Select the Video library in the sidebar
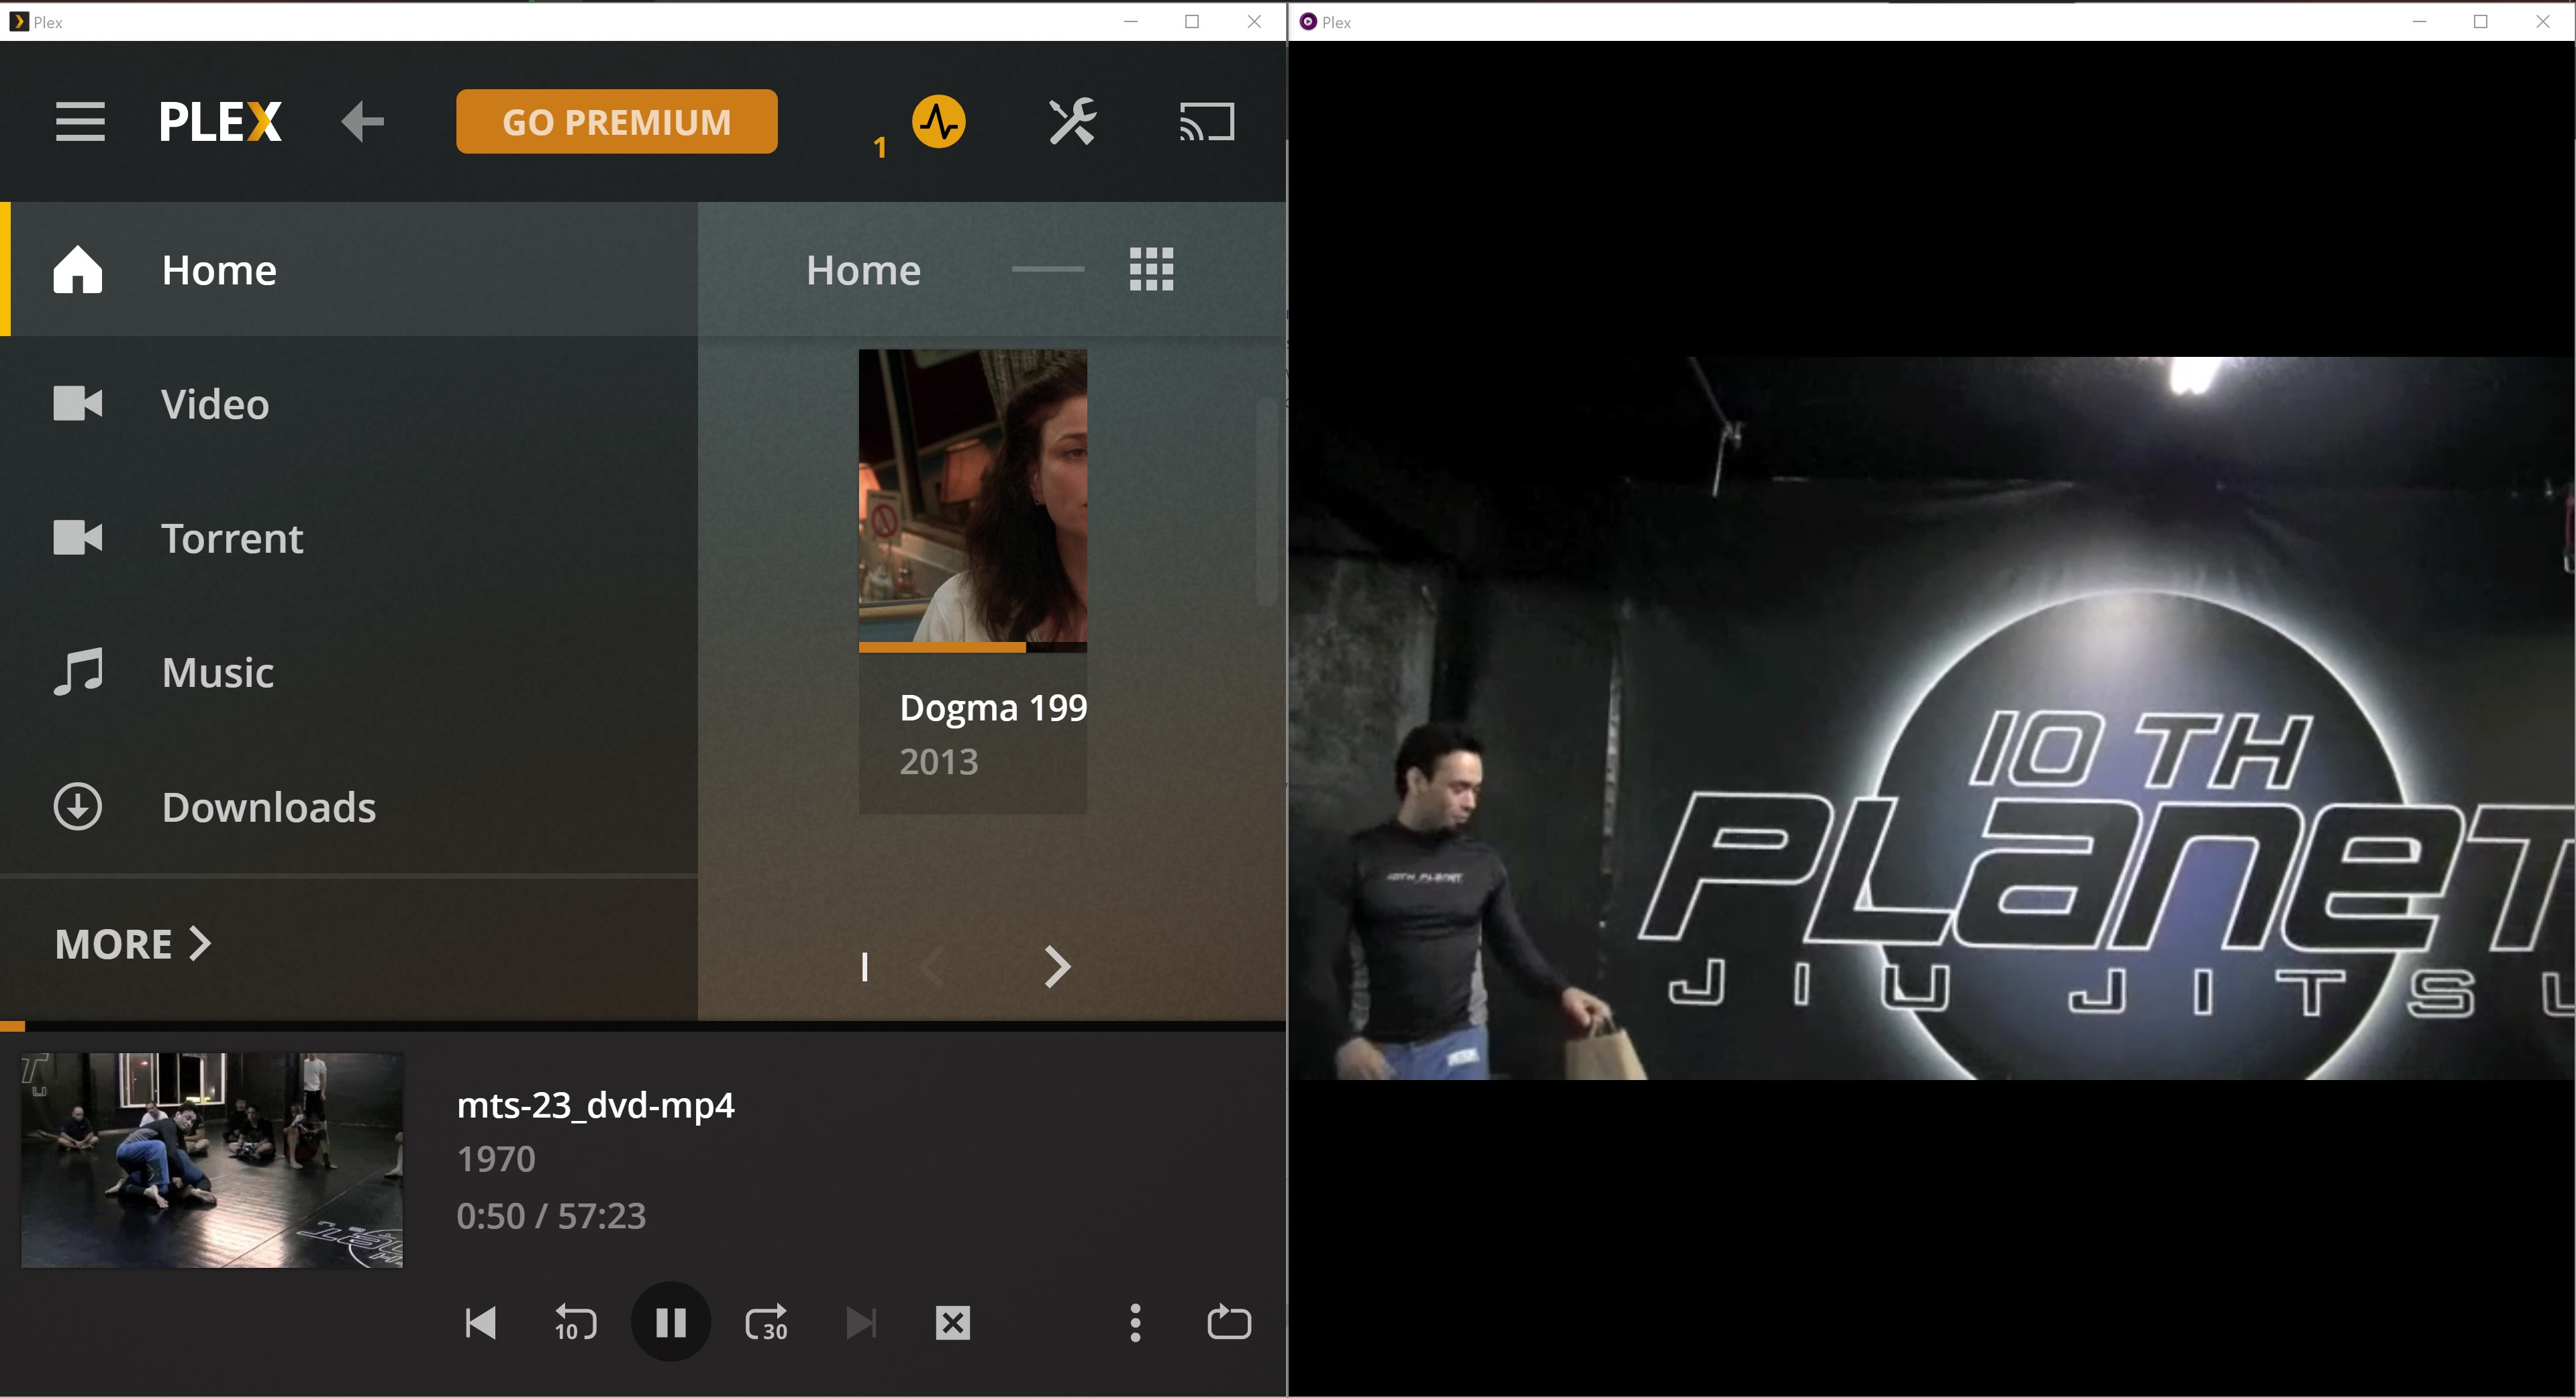Screen dimensions: 2576x1398 click(x=214, y=404)
